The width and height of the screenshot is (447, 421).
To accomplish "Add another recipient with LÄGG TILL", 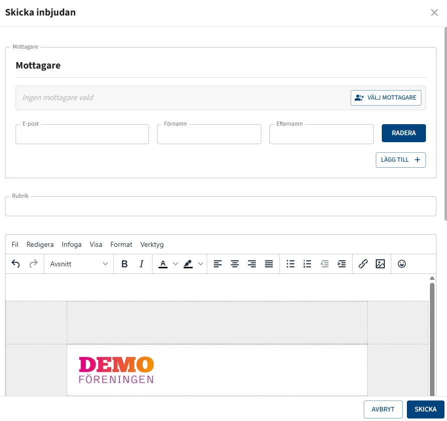I will (x=400, y=160).
